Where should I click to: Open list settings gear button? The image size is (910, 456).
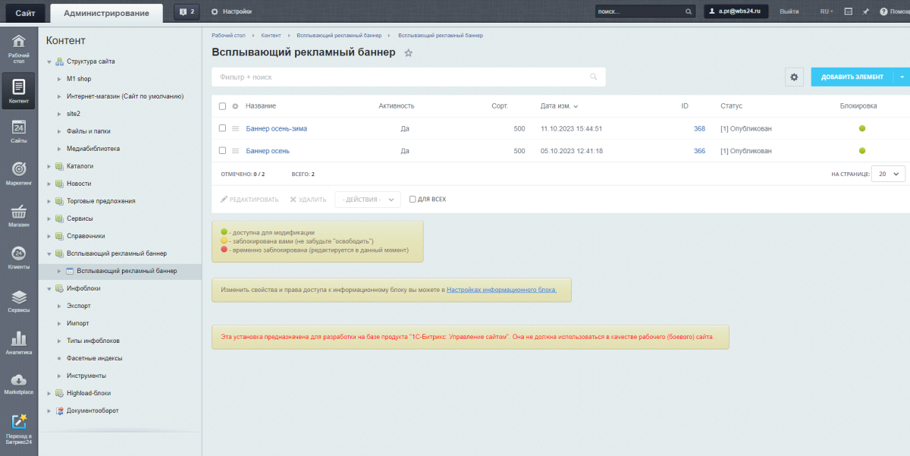(794, 77)
